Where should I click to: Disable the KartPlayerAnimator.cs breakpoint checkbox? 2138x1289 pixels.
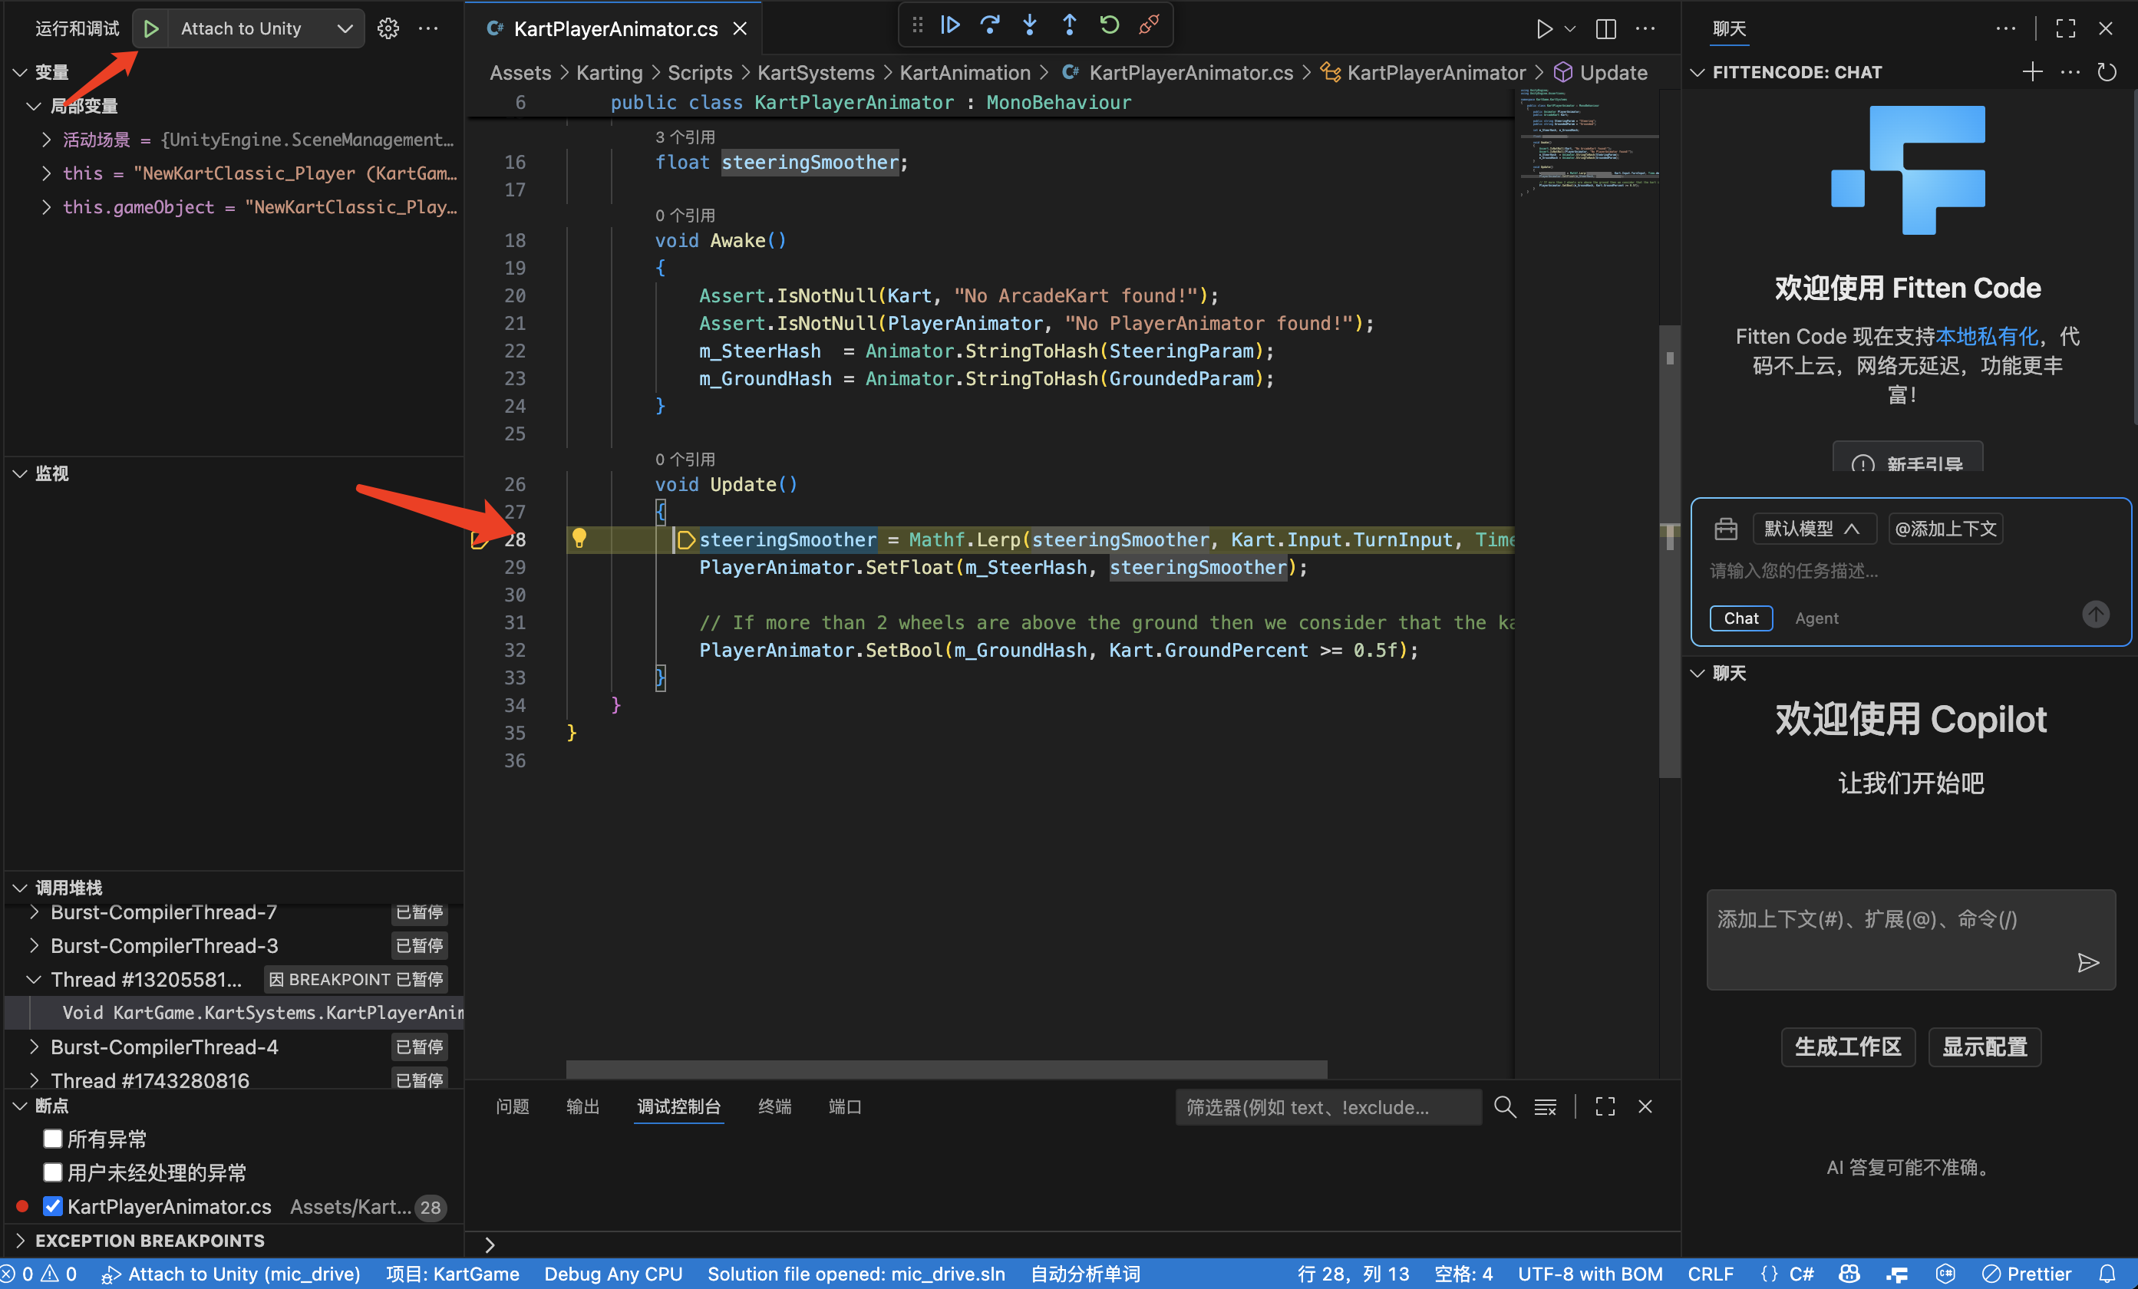pyautogui.click(x=53, y=1205)
